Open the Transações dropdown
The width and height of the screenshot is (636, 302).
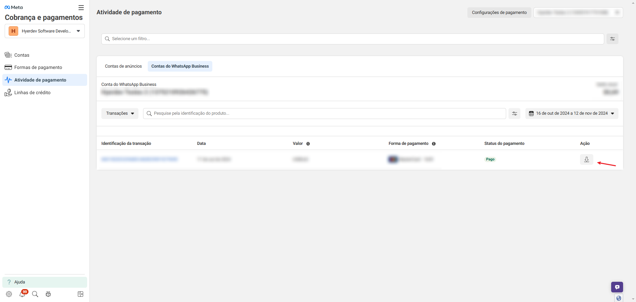[120, 113]
